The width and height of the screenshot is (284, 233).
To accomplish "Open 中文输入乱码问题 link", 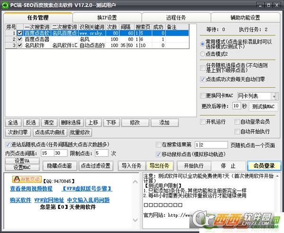I will pos(89,200).
